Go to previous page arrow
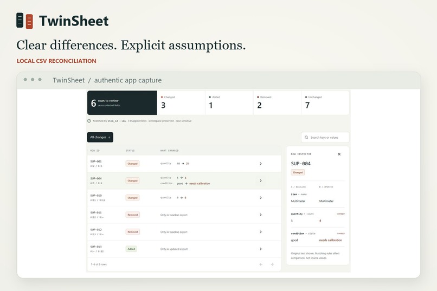 pos(261,264)
